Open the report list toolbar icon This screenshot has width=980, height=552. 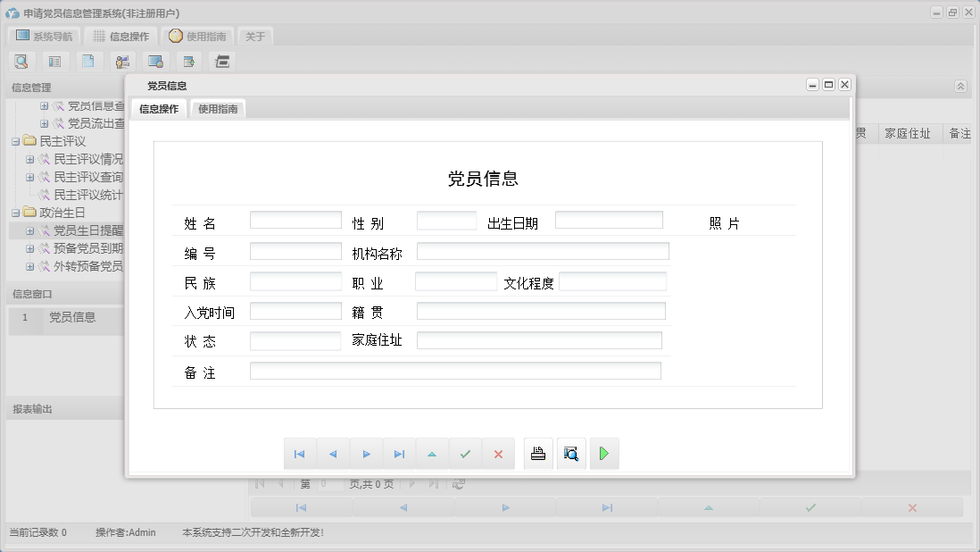[54, 61]
